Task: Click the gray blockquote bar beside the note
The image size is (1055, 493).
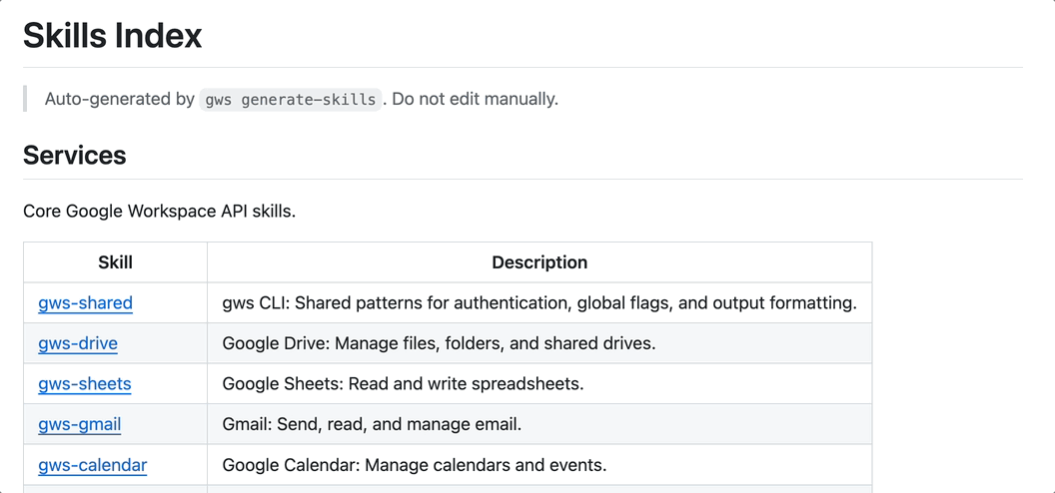Action: [x=25, y=99]
